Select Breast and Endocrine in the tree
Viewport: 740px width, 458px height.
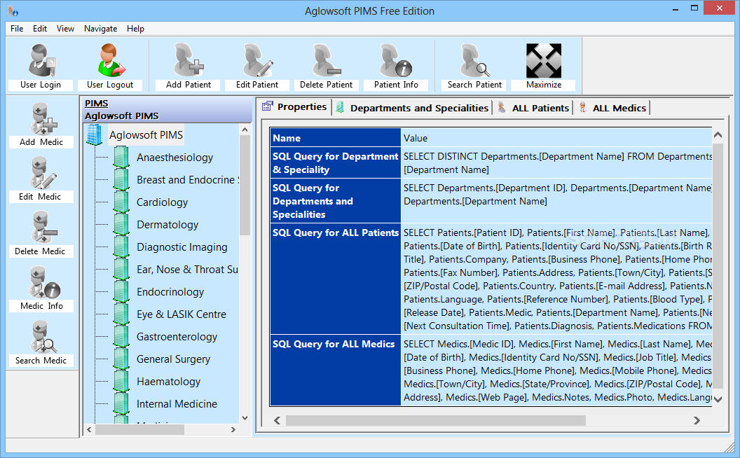187,180
